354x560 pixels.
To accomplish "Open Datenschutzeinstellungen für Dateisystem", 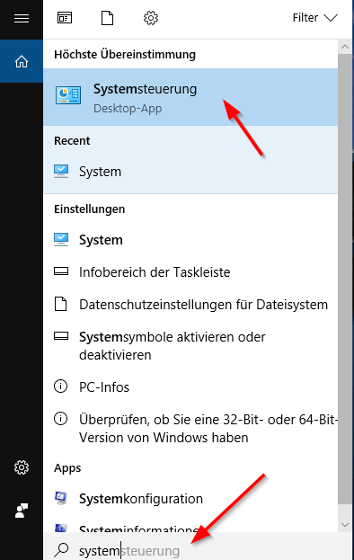I will [x=190, y=305].
